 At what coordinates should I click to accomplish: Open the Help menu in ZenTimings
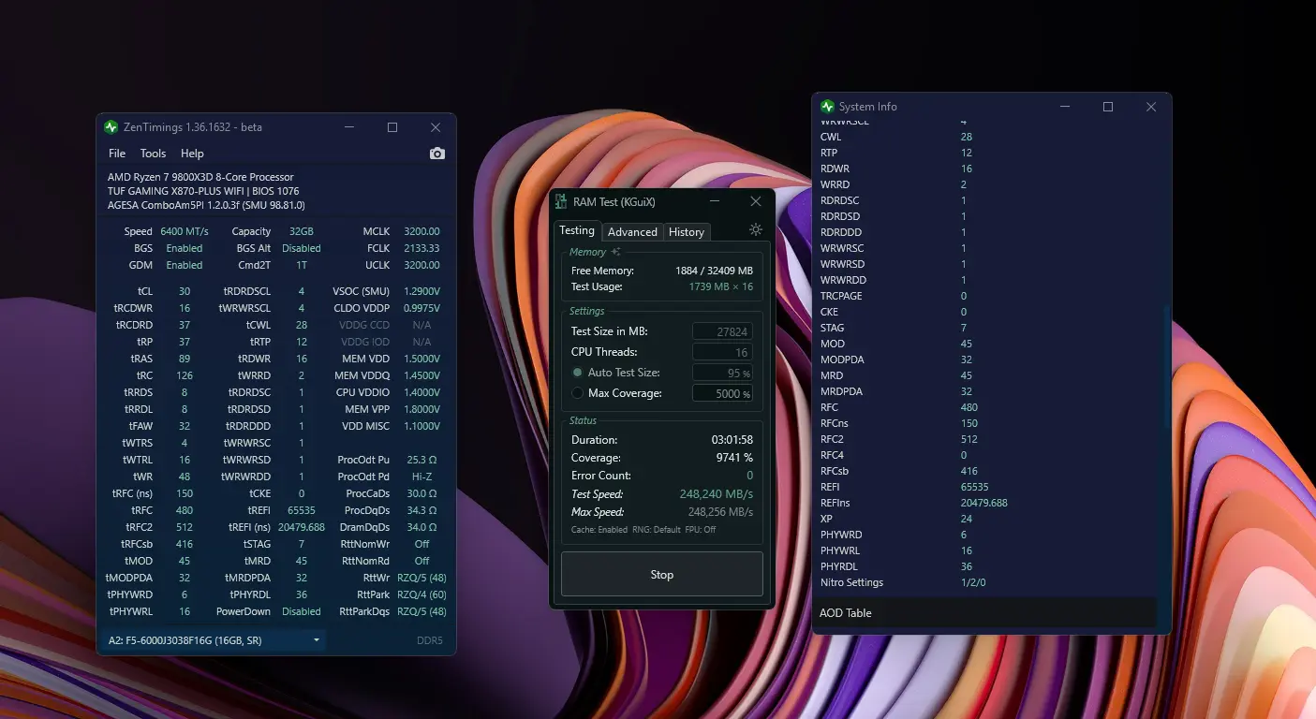tap(192, 154)
